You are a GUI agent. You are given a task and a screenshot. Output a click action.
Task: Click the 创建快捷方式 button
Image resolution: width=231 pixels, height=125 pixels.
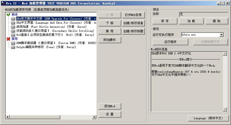point(210,42)
